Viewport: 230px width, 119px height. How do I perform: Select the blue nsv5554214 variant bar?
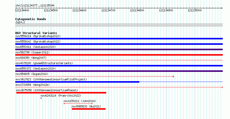(x=119, y=39)
